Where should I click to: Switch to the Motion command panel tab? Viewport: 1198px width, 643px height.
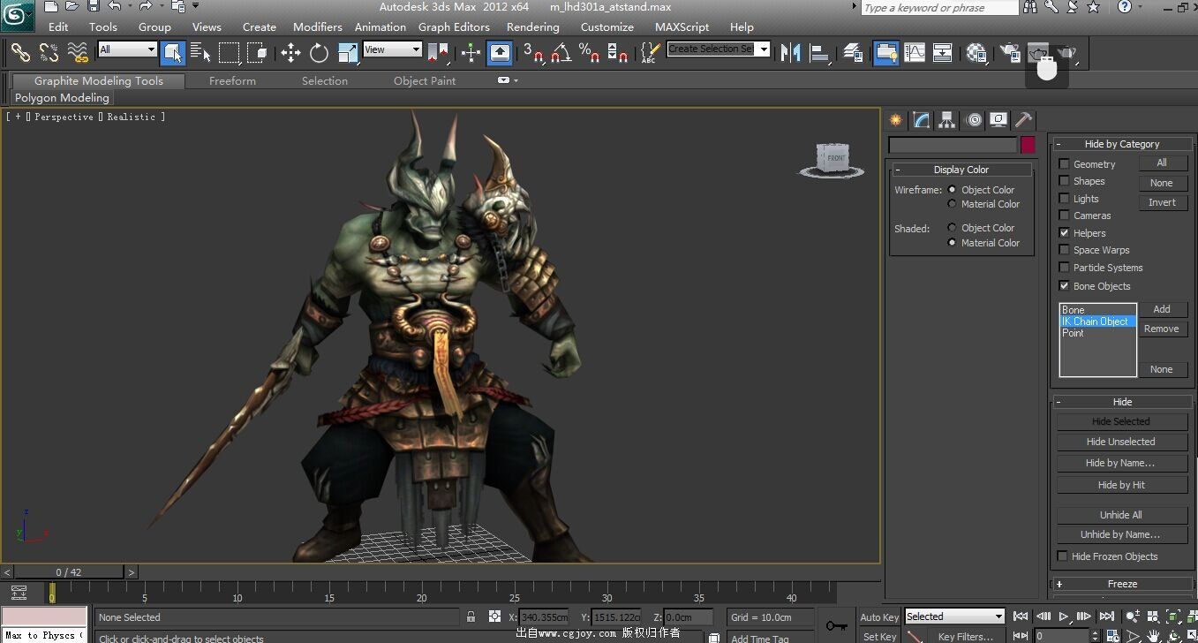973,120
